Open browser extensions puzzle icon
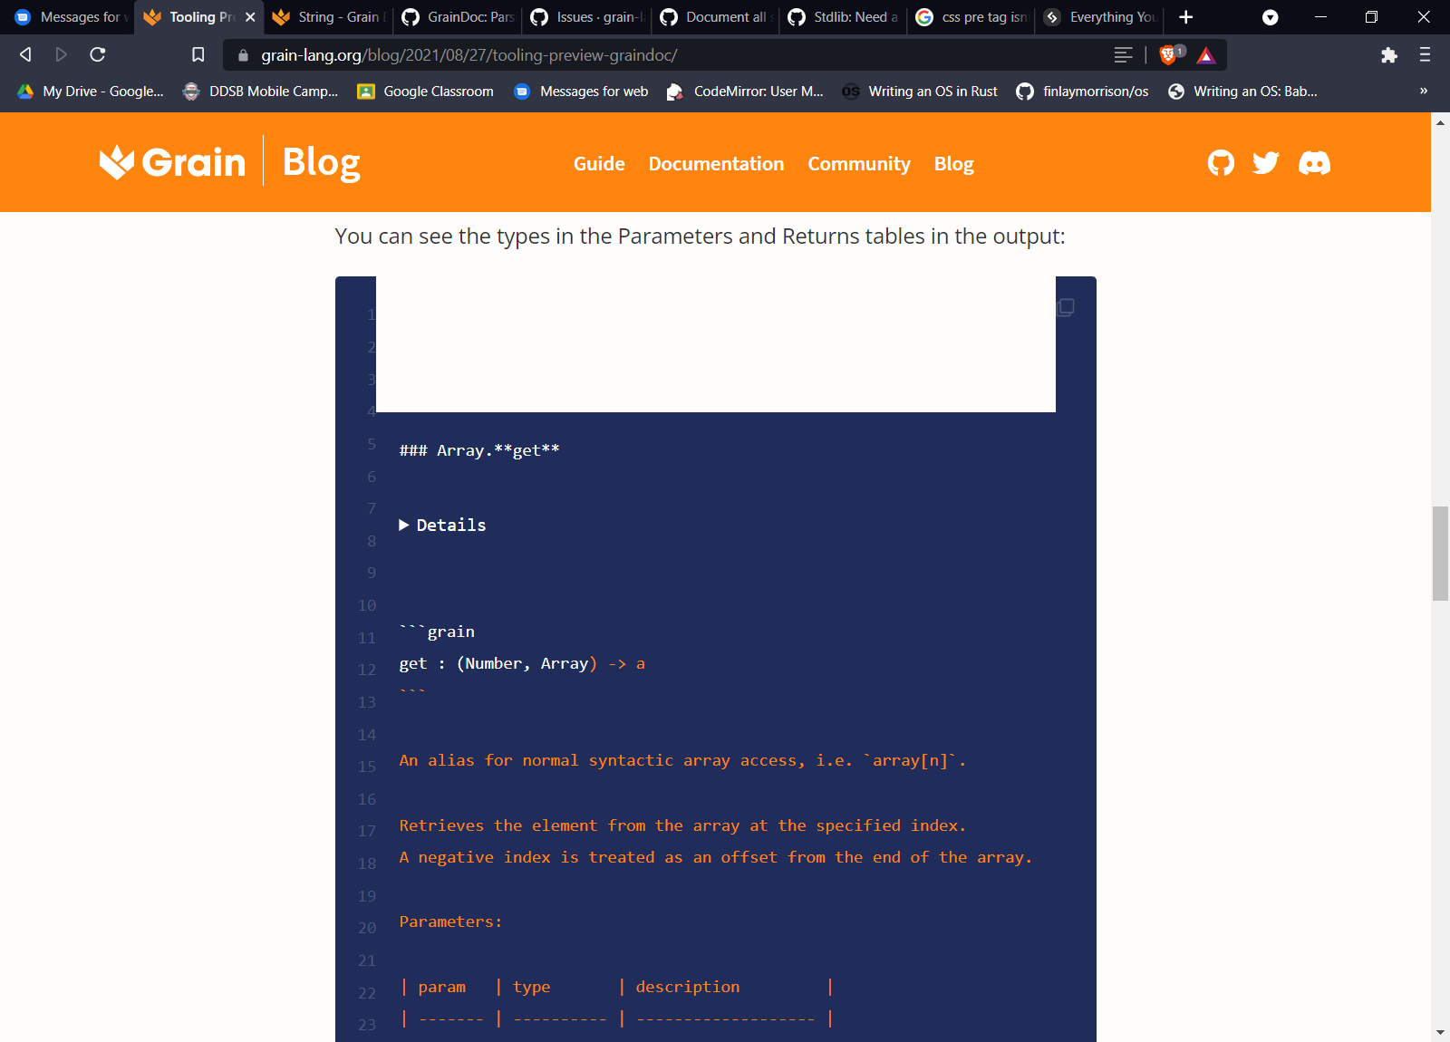The width and height of the screenshot is (1450, 1042). click(x=1389, y=55)
